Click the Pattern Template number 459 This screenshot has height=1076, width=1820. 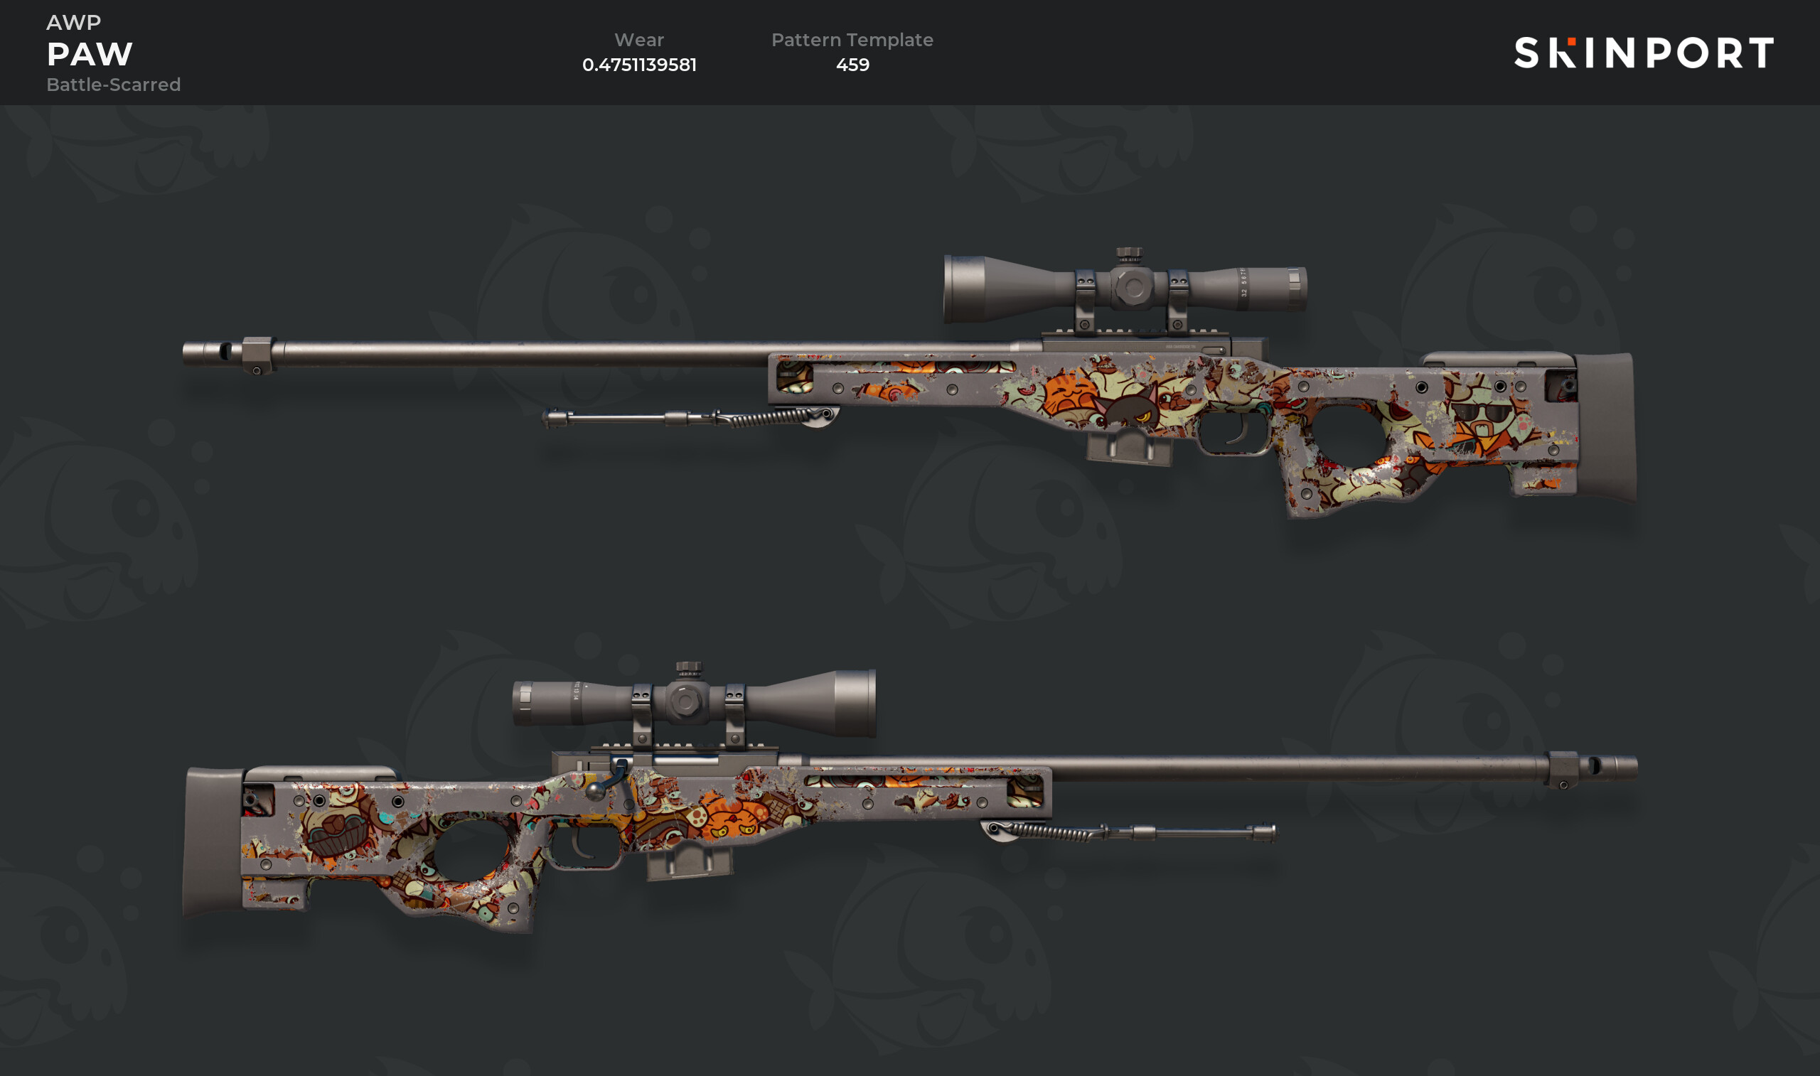pos(852,65)
